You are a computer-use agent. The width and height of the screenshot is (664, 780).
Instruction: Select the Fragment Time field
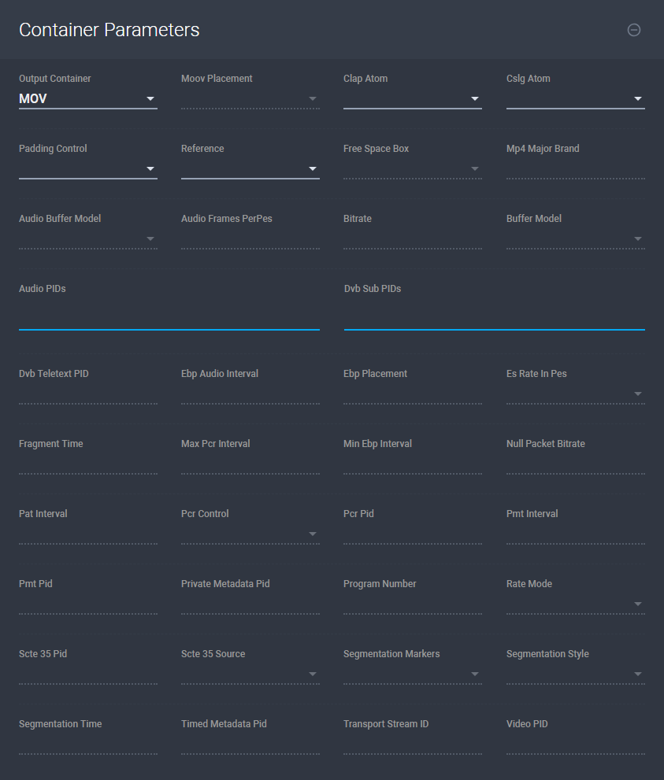point(87,464)
